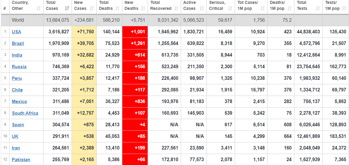Screen dimensions: 349x165
Task: Open the India country link
Action: 17,55
